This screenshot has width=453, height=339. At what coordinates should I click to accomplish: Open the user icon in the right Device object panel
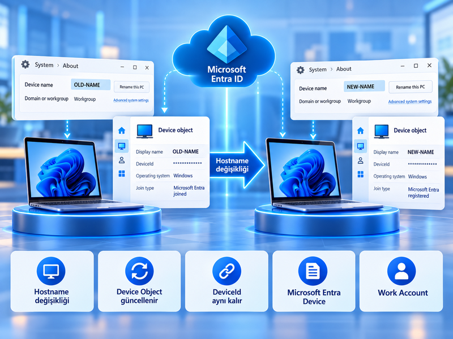click(x=360, y=160)
